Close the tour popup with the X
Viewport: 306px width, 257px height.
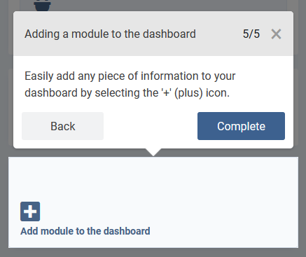[x=276, y=34]
